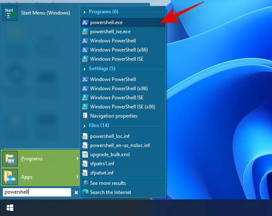272x216 pixels.
Task: Click inside the powershell search field
Action: point(37,192)
